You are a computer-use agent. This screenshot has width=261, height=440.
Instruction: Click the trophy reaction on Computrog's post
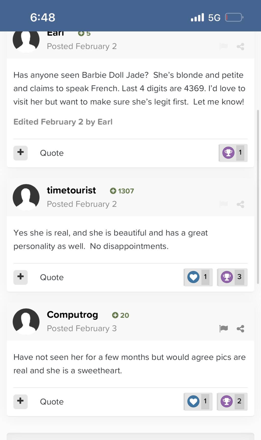tap(227, 402)
